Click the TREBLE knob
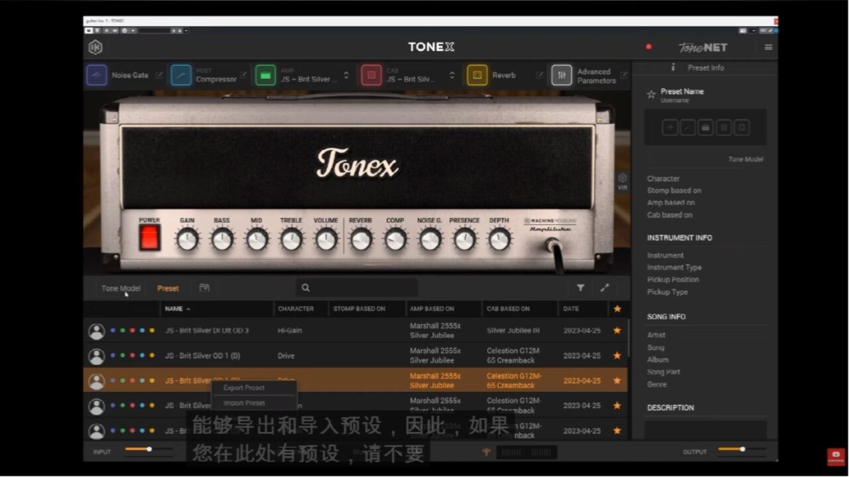849x477 pixels. click(x=291, y=238)
